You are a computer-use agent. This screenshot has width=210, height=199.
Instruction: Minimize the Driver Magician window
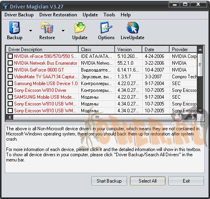point(174,4)
